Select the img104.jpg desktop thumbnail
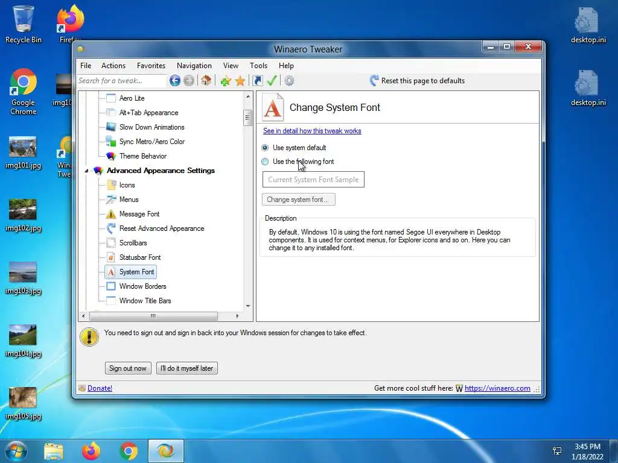 pyautogui.click(x=23, y=335)
